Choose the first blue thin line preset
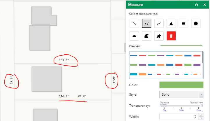Viewport: 210px width, 121px height. [x=133, y=56]
